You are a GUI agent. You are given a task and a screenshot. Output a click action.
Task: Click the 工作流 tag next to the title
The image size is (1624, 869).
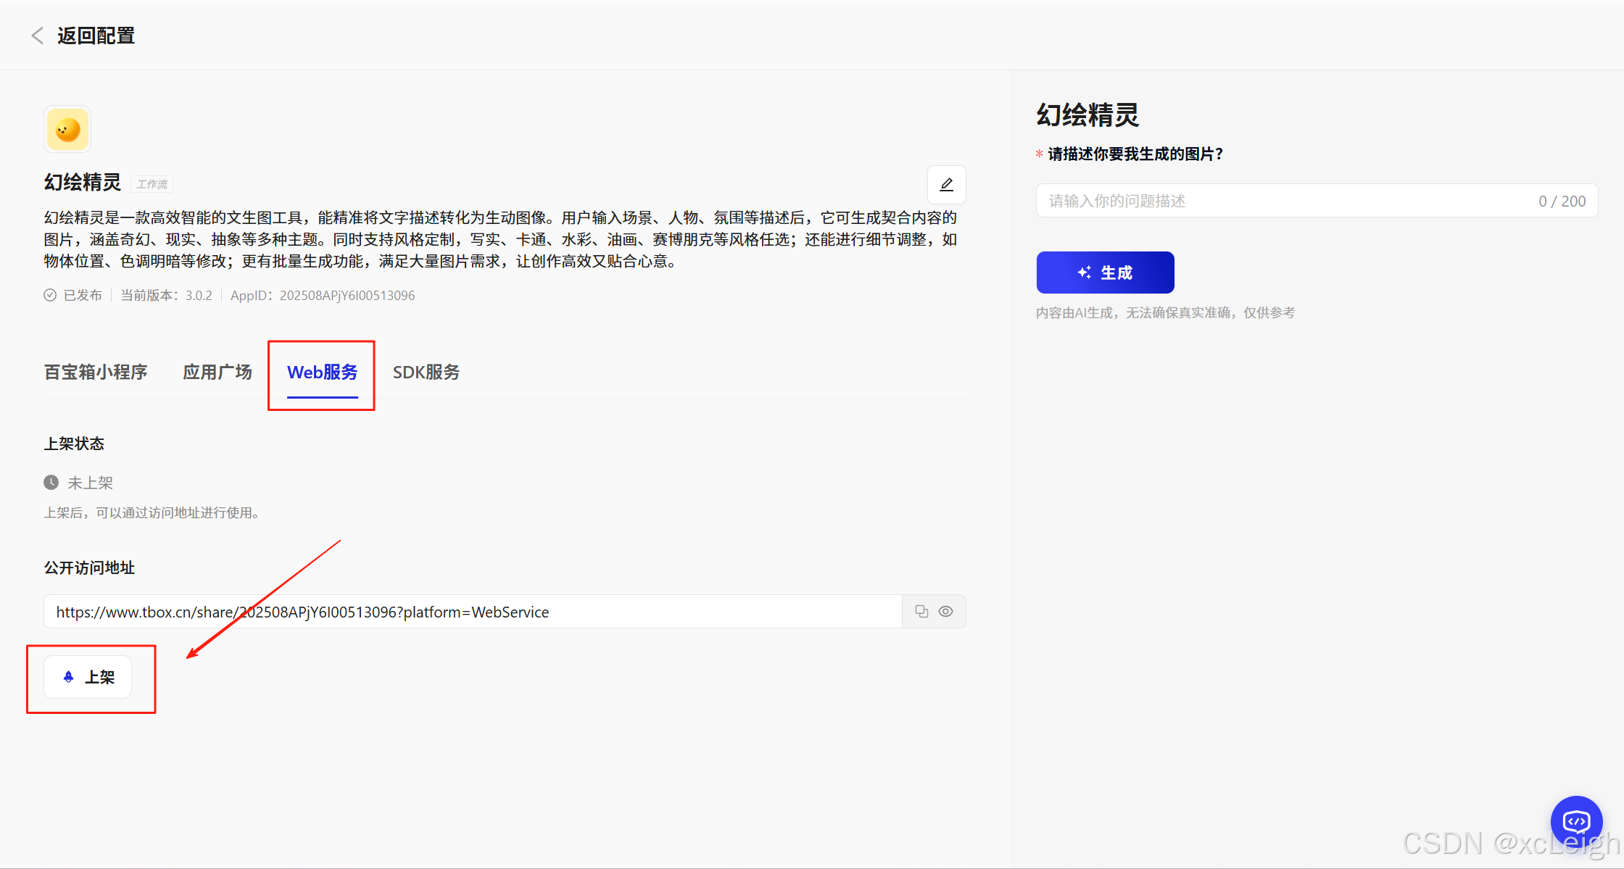tap(152, 184)
